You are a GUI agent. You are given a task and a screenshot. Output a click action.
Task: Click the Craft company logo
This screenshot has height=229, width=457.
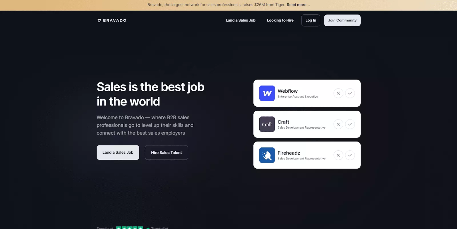[267, 124]
